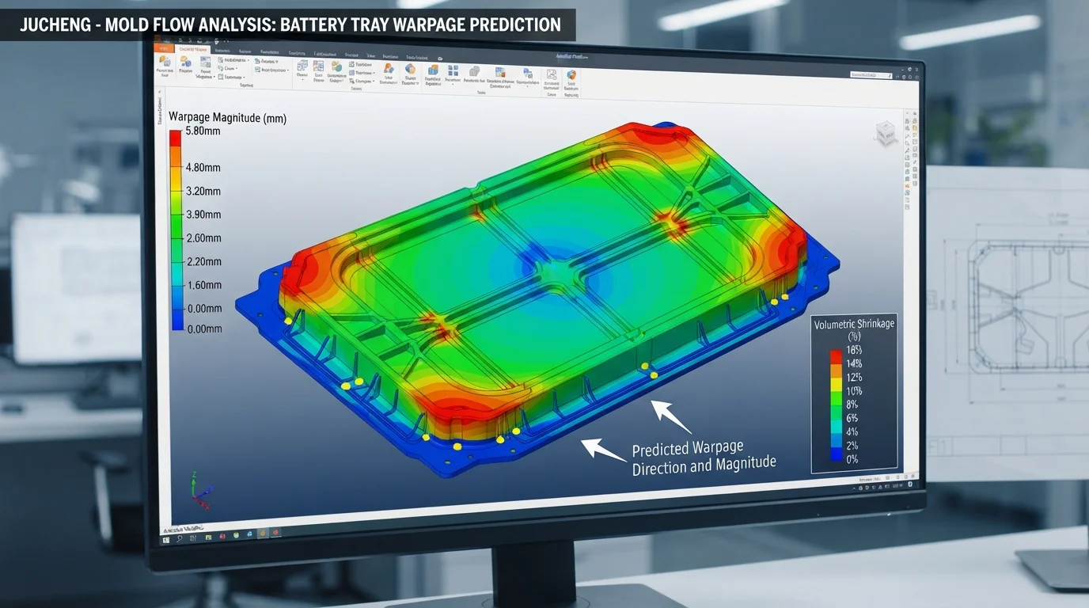
Task: Click the '4.80mm' legend value
Action: pos(203,168)
